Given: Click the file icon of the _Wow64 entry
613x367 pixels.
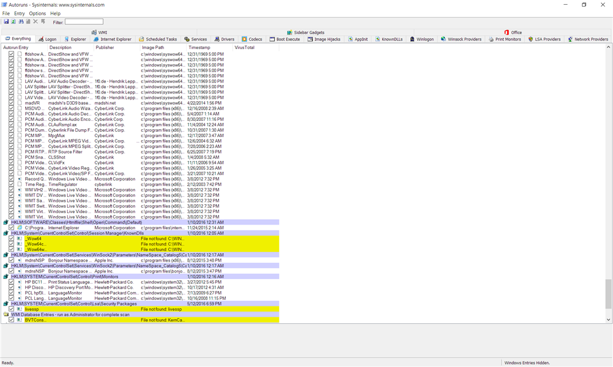Looking at the screenshot, I should [x=20, y=239].
